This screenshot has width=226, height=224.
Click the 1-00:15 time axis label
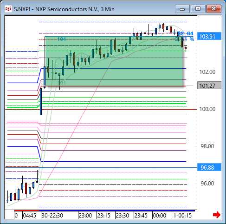coord(182,216)
